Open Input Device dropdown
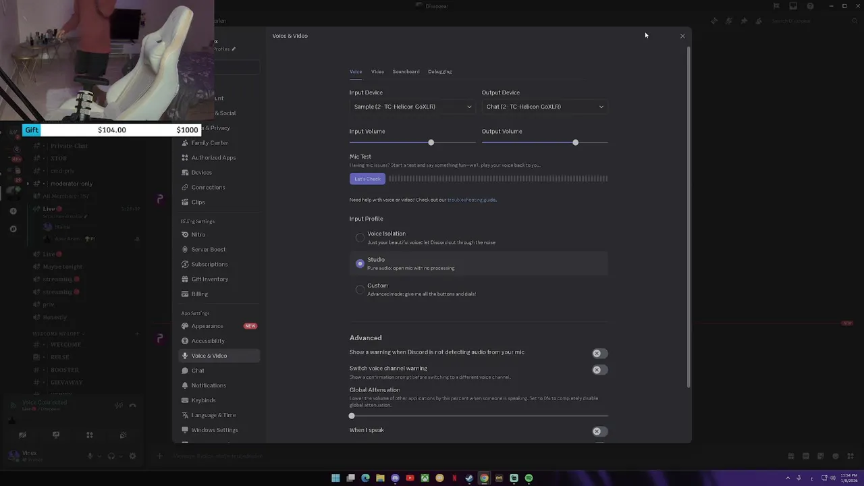The height and width of the screenshot is (486, 864). pyautogui.click(x=412, y=107)
